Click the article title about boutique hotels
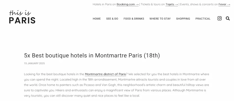The width and height of the screenshot is (234, 101). [92, 55]
